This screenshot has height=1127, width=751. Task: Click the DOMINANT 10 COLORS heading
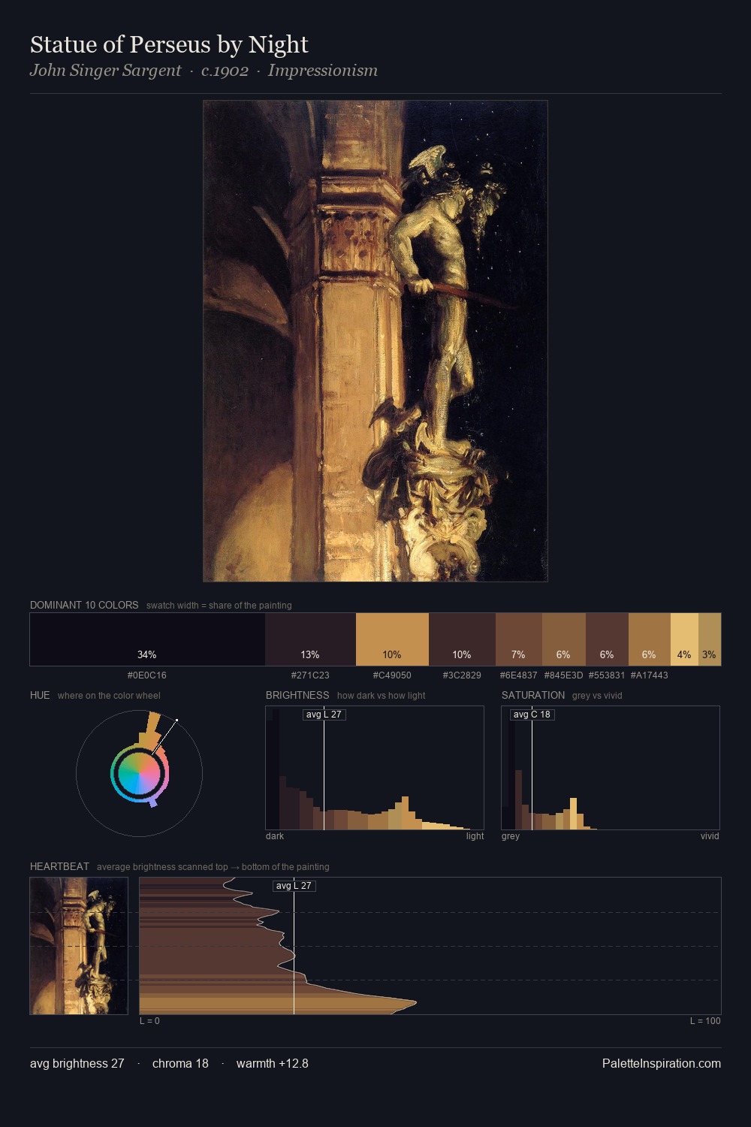point(84,605)
